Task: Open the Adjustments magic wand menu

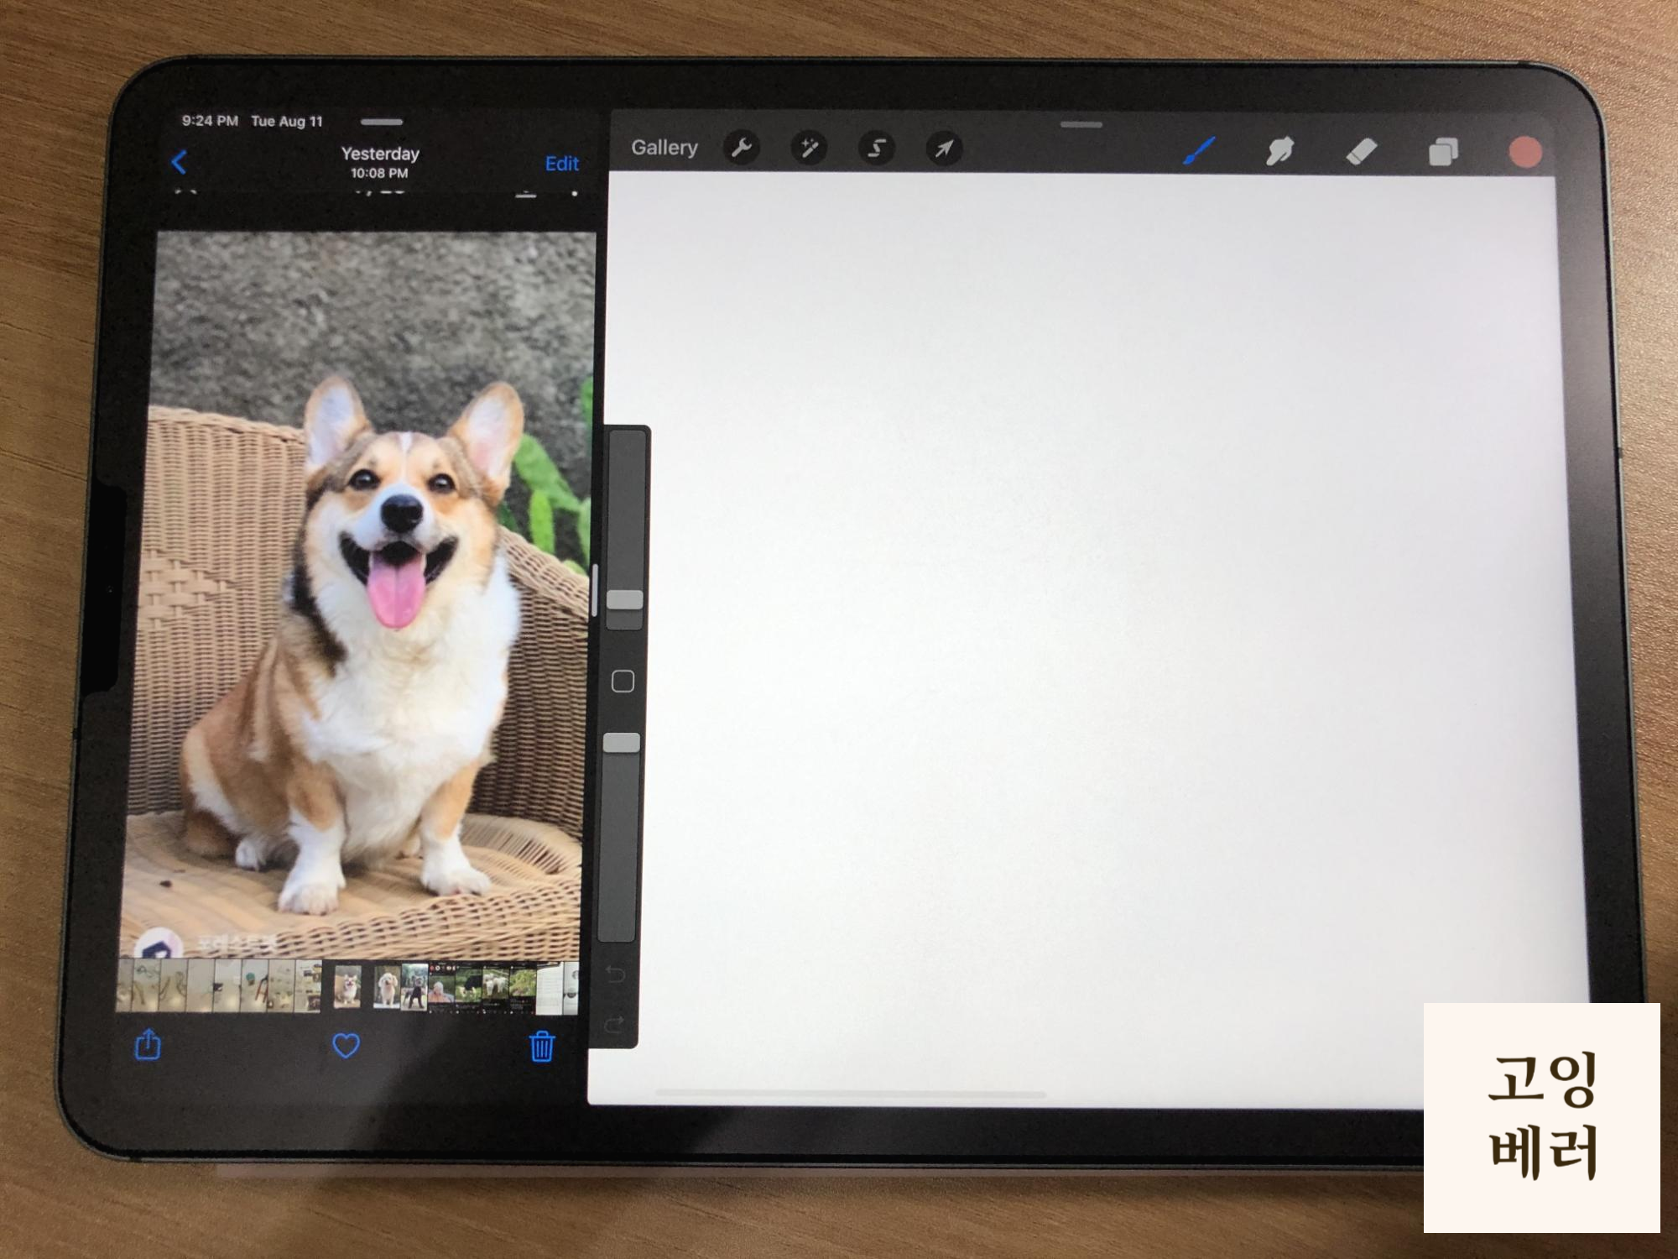Action: point(809,149)
